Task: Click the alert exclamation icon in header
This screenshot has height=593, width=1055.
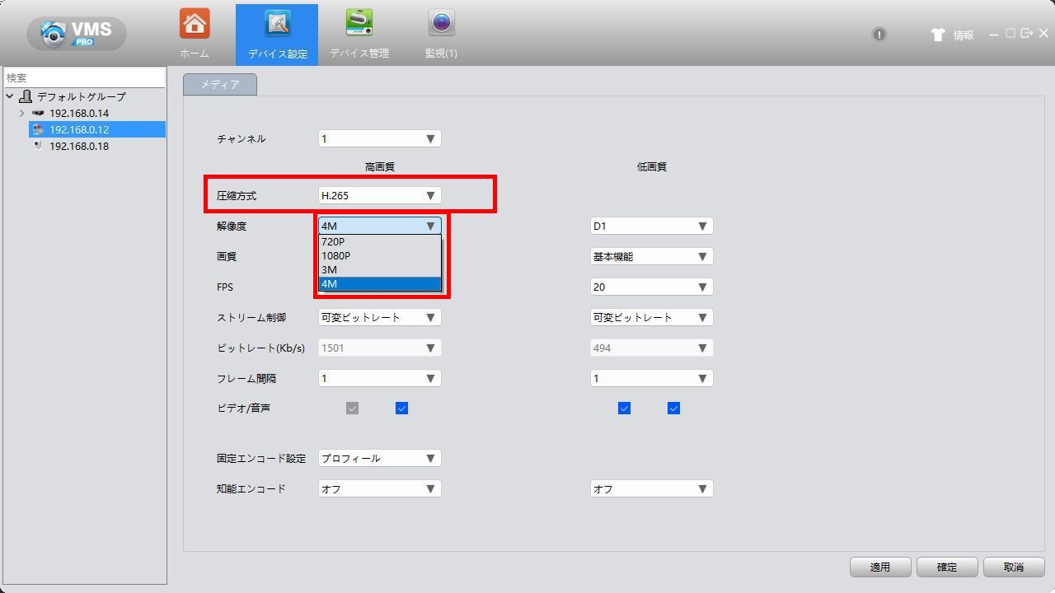Action: coord(879,35)
